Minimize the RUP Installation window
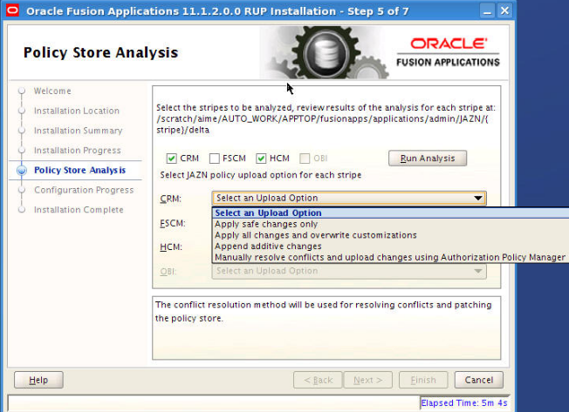The height and width of the screenshot is (412, 569). (x=487, y=10)
